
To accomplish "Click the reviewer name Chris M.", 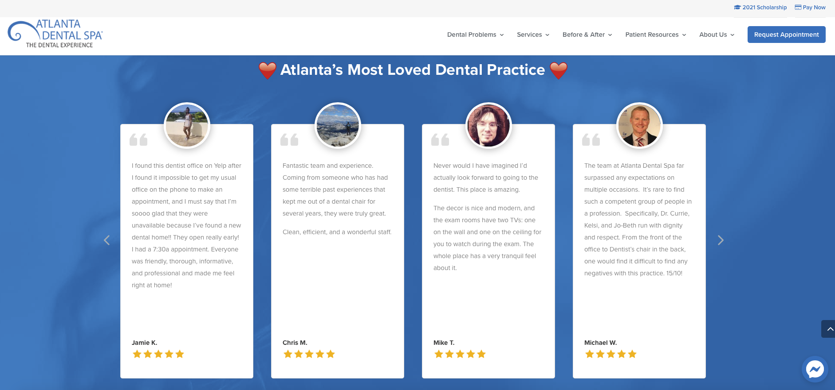I will pos(295,343).
